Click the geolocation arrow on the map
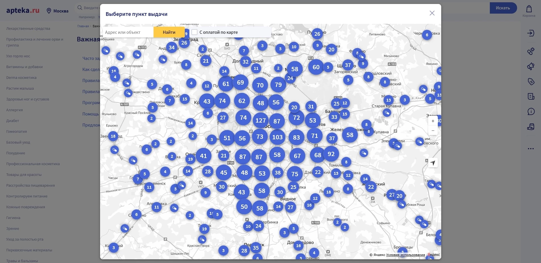Viewport: 541px width, 263px height. [433, 163]
